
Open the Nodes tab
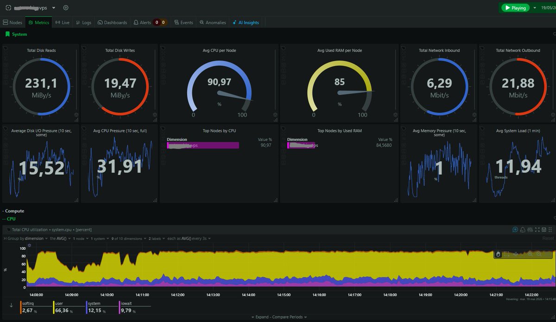(x=13, y=22)
